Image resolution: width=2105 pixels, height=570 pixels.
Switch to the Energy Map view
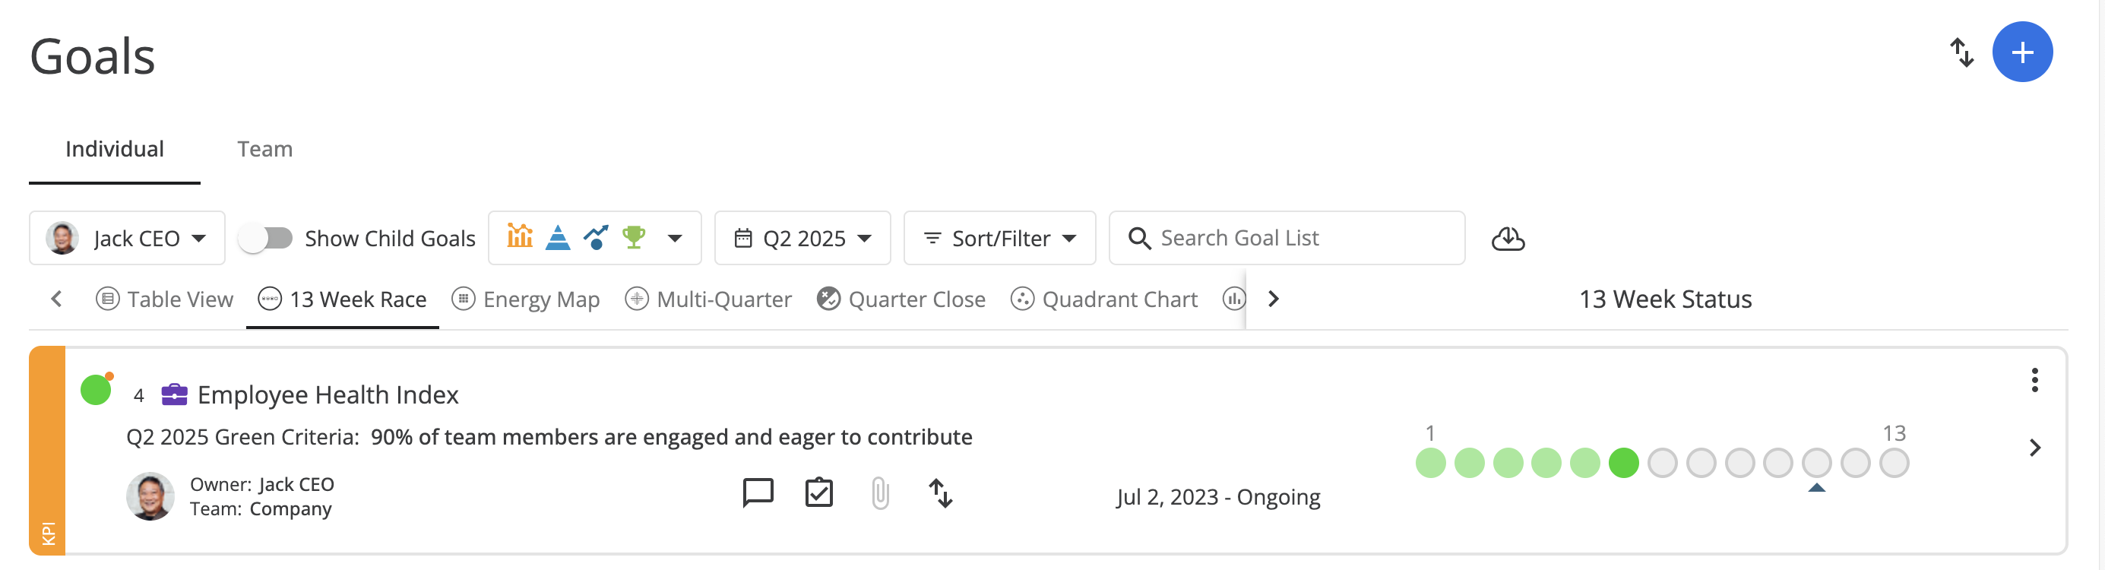(x=525, y=299)
